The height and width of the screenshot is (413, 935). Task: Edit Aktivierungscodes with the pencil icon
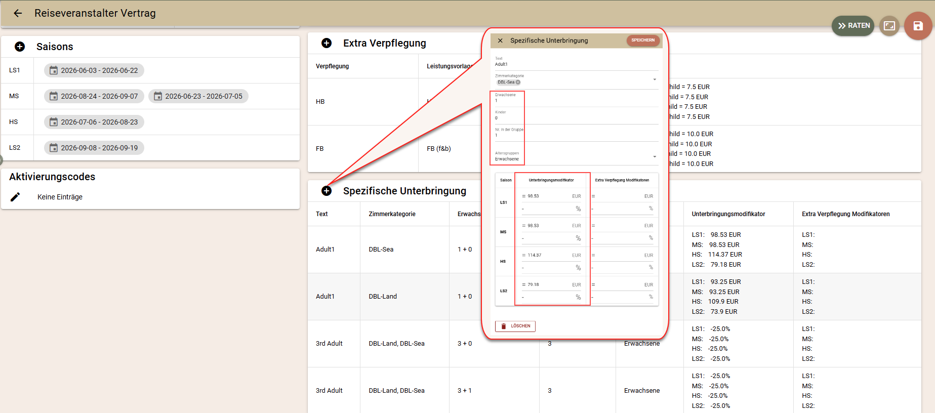[15, 197]
